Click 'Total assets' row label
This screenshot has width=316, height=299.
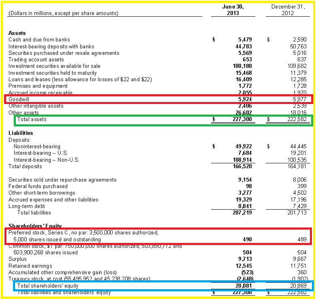tap(32, 119)
